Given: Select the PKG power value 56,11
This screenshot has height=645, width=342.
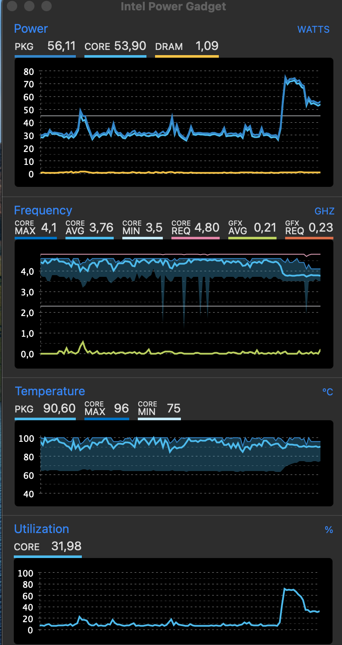Looking at the screenshot, I should click(x=62, y=46).
